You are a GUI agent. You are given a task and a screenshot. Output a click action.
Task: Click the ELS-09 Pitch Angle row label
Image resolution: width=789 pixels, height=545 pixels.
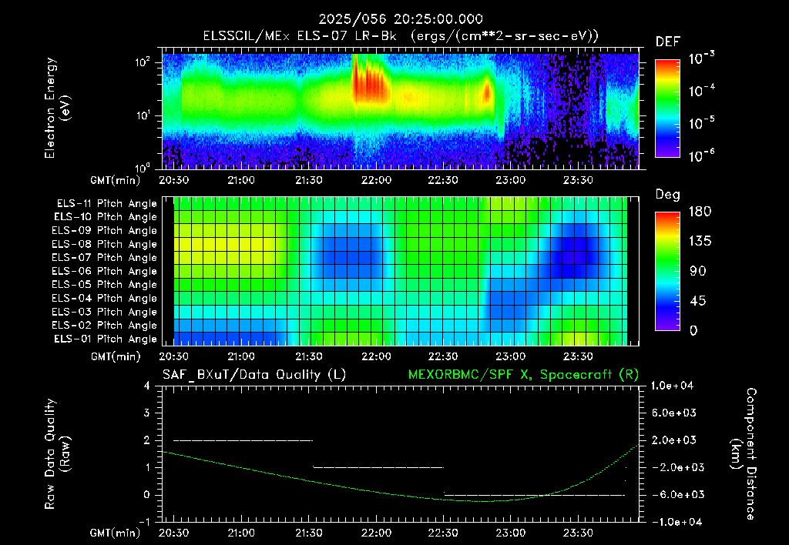[105, 231]
